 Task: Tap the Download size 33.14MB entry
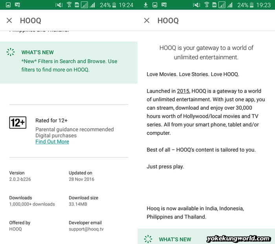tap(83, 201)
